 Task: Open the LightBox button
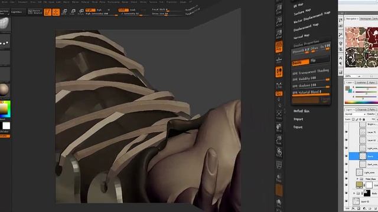tap(17, 12)
